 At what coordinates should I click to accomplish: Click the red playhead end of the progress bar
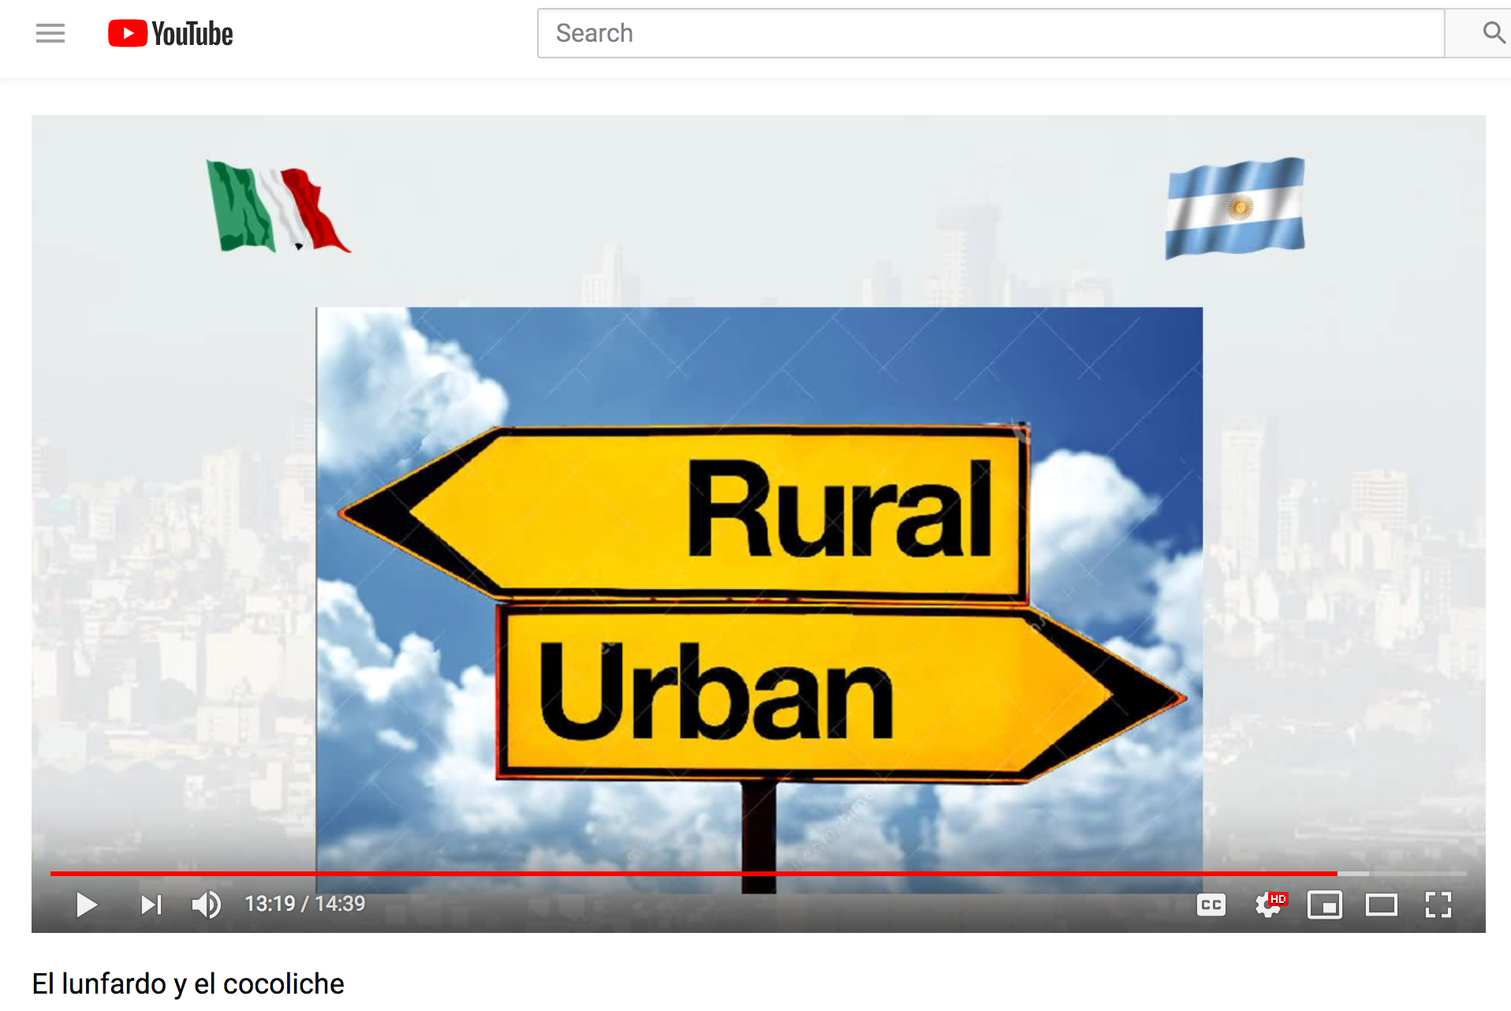(x=1336, y=874)
